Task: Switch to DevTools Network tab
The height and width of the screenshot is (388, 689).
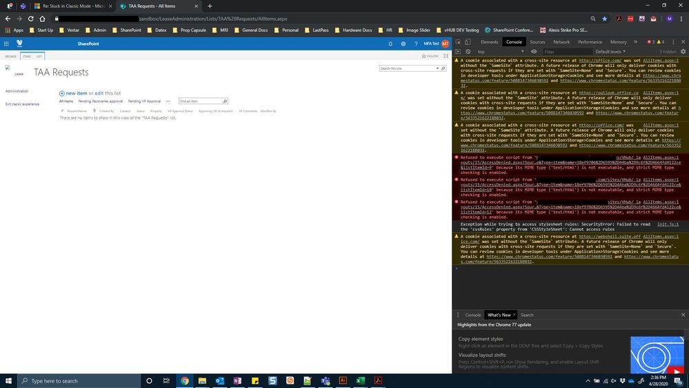Action: tap(561, 42)
